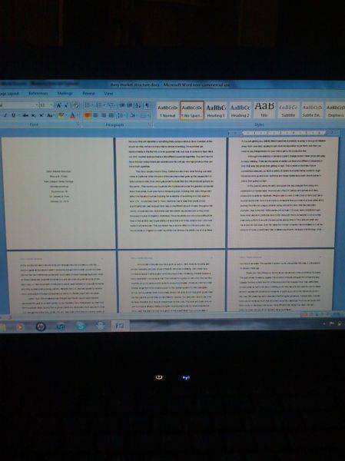Open the line spacing options
The width and height of the screenshot is (345, 461).
tap(121, 115)
